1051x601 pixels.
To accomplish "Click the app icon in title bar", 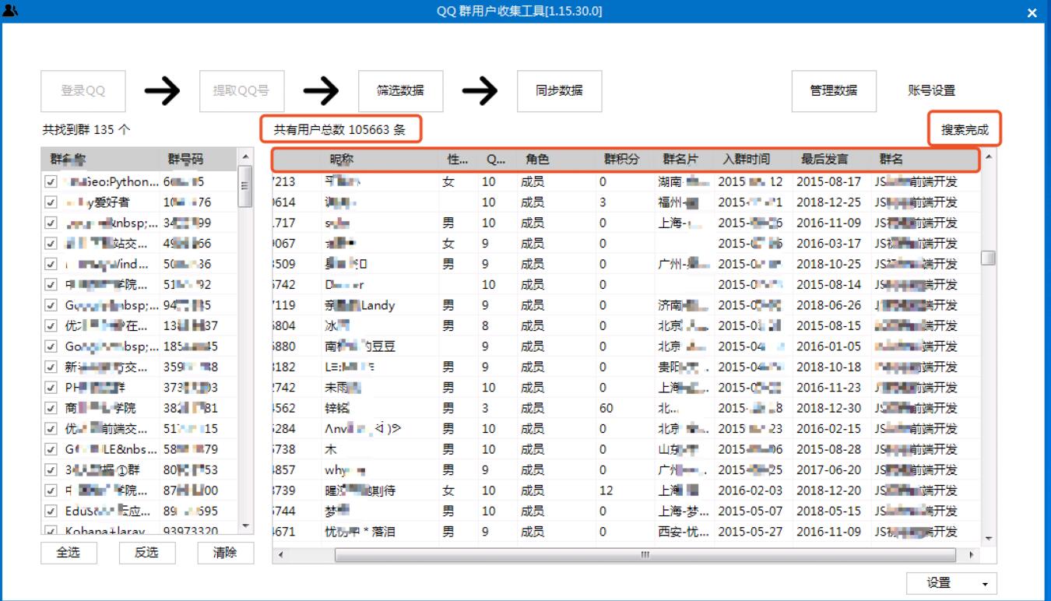I will [10, 11].
